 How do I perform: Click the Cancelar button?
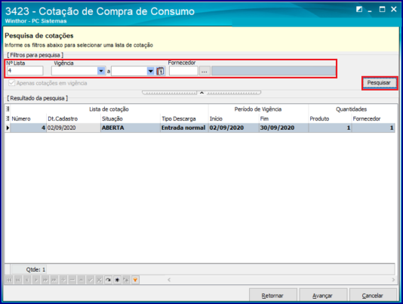tap(373, 296)
